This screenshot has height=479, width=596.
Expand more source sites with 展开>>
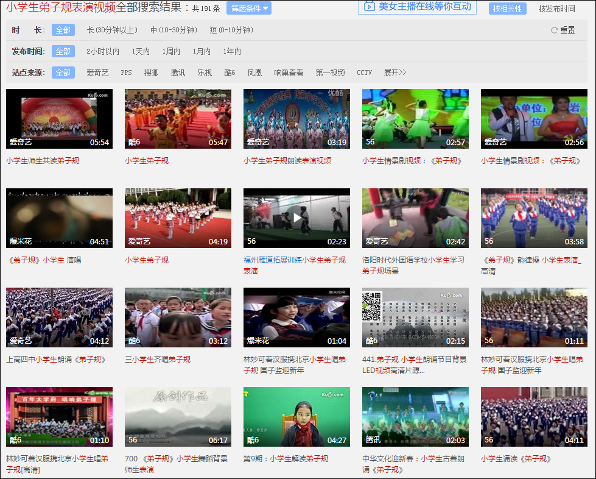click(395, 73)
